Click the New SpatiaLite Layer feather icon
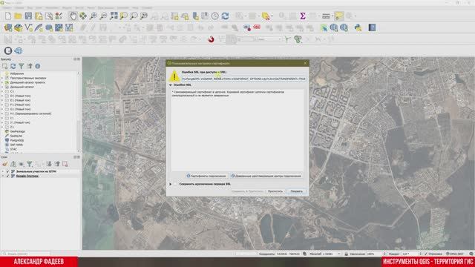475x267 pixels. click(x=39, y=28)
